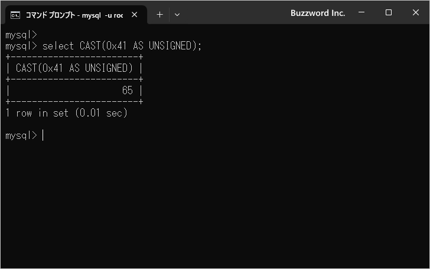Maximize the terminal window
430x269 pixels.
389,13
